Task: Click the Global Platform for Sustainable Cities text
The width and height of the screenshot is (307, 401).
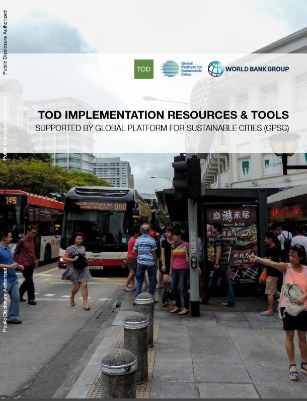Action: pos(191,69)
